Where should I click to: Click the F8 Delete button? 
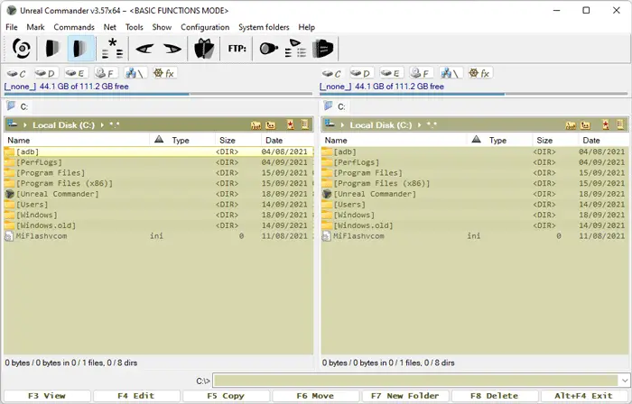pyautogui.click(x=494, y=396)
